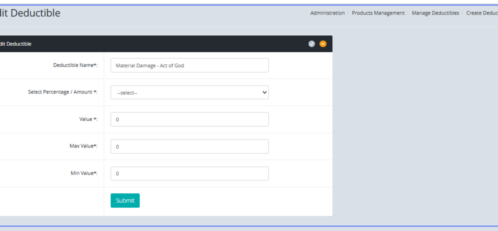498x231 pixels.
Task: Click the dark Edit Deductible panel title
Action: click(x=16, y=44)
